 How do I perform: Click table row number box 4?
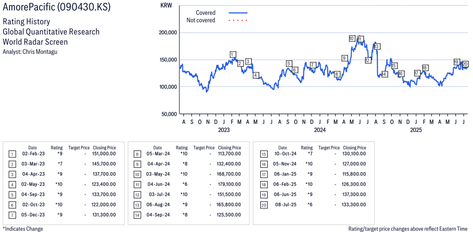coord(11,185)
